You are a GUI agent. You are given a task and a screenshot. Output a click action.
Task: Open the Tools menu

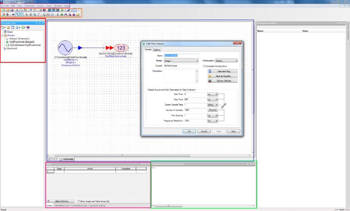[x=49, y=6]
